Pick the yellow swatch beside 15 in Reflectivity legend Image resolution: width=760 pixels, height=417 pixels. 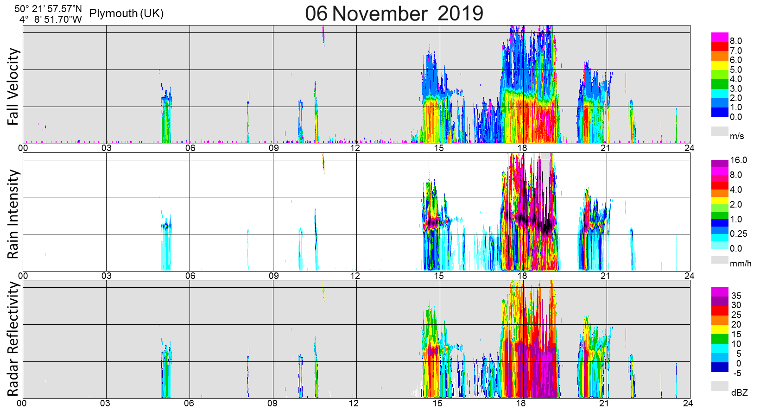[720, 329]
